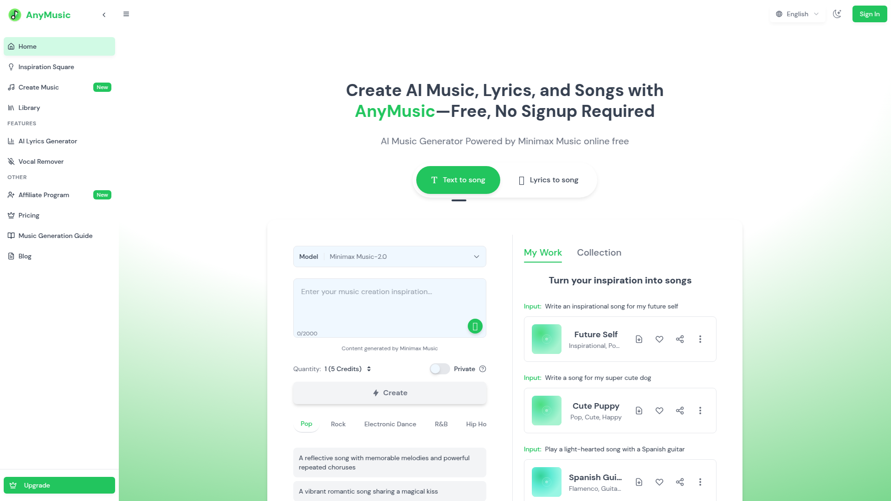The width and height of the screenshot is (891, 501).
Task: Click the green button inside inspiration textbox
Action: pyautogui.click(x=475, y=327)
